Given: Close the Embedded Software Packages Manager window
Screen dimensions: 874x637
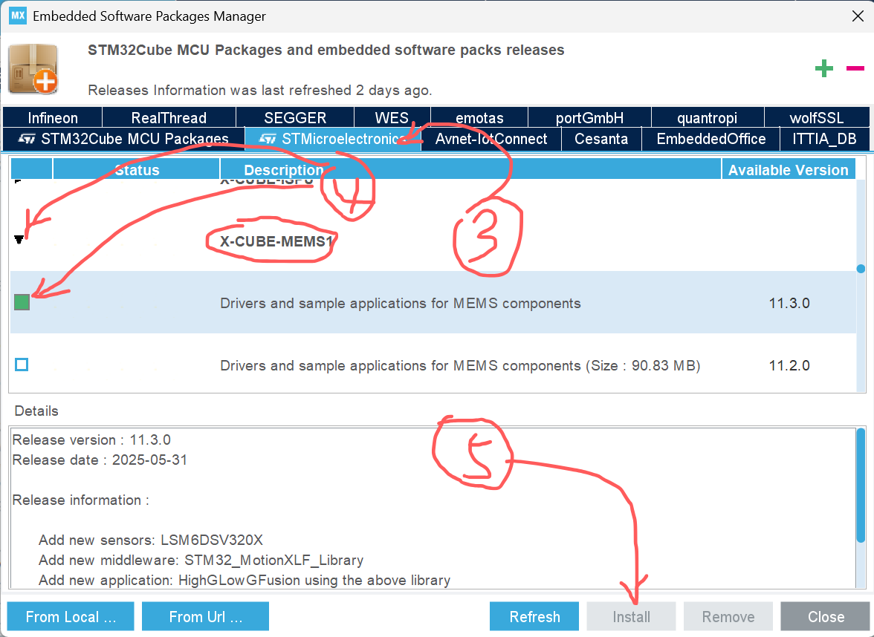Looking at the screenshot, I should tap(858, 16).
